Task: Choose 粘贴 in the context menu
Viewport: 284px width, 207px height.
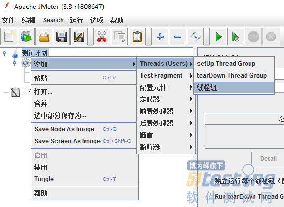Action: point(83,78)
